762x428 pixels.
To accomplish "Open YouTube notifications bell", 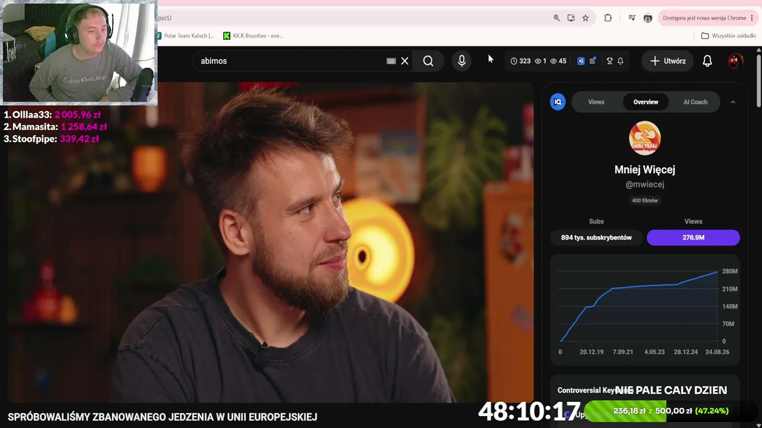I will pyautogui.click(x=707, y=61).
